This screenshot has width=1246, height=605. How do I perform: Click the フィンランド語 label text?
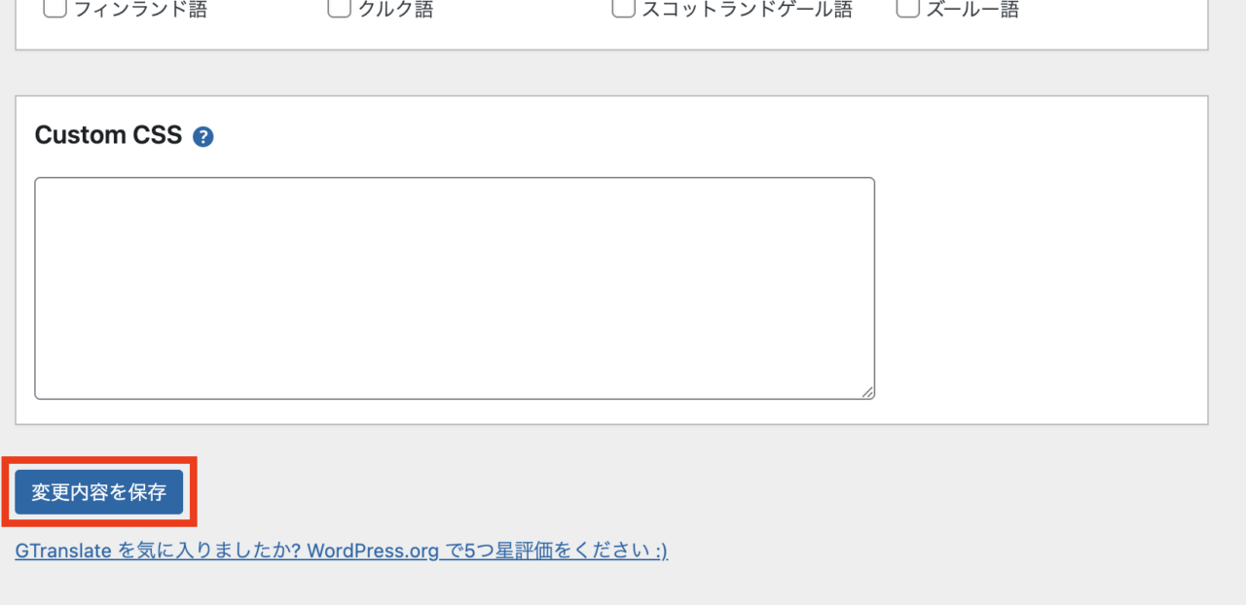[x=140, y=10]
